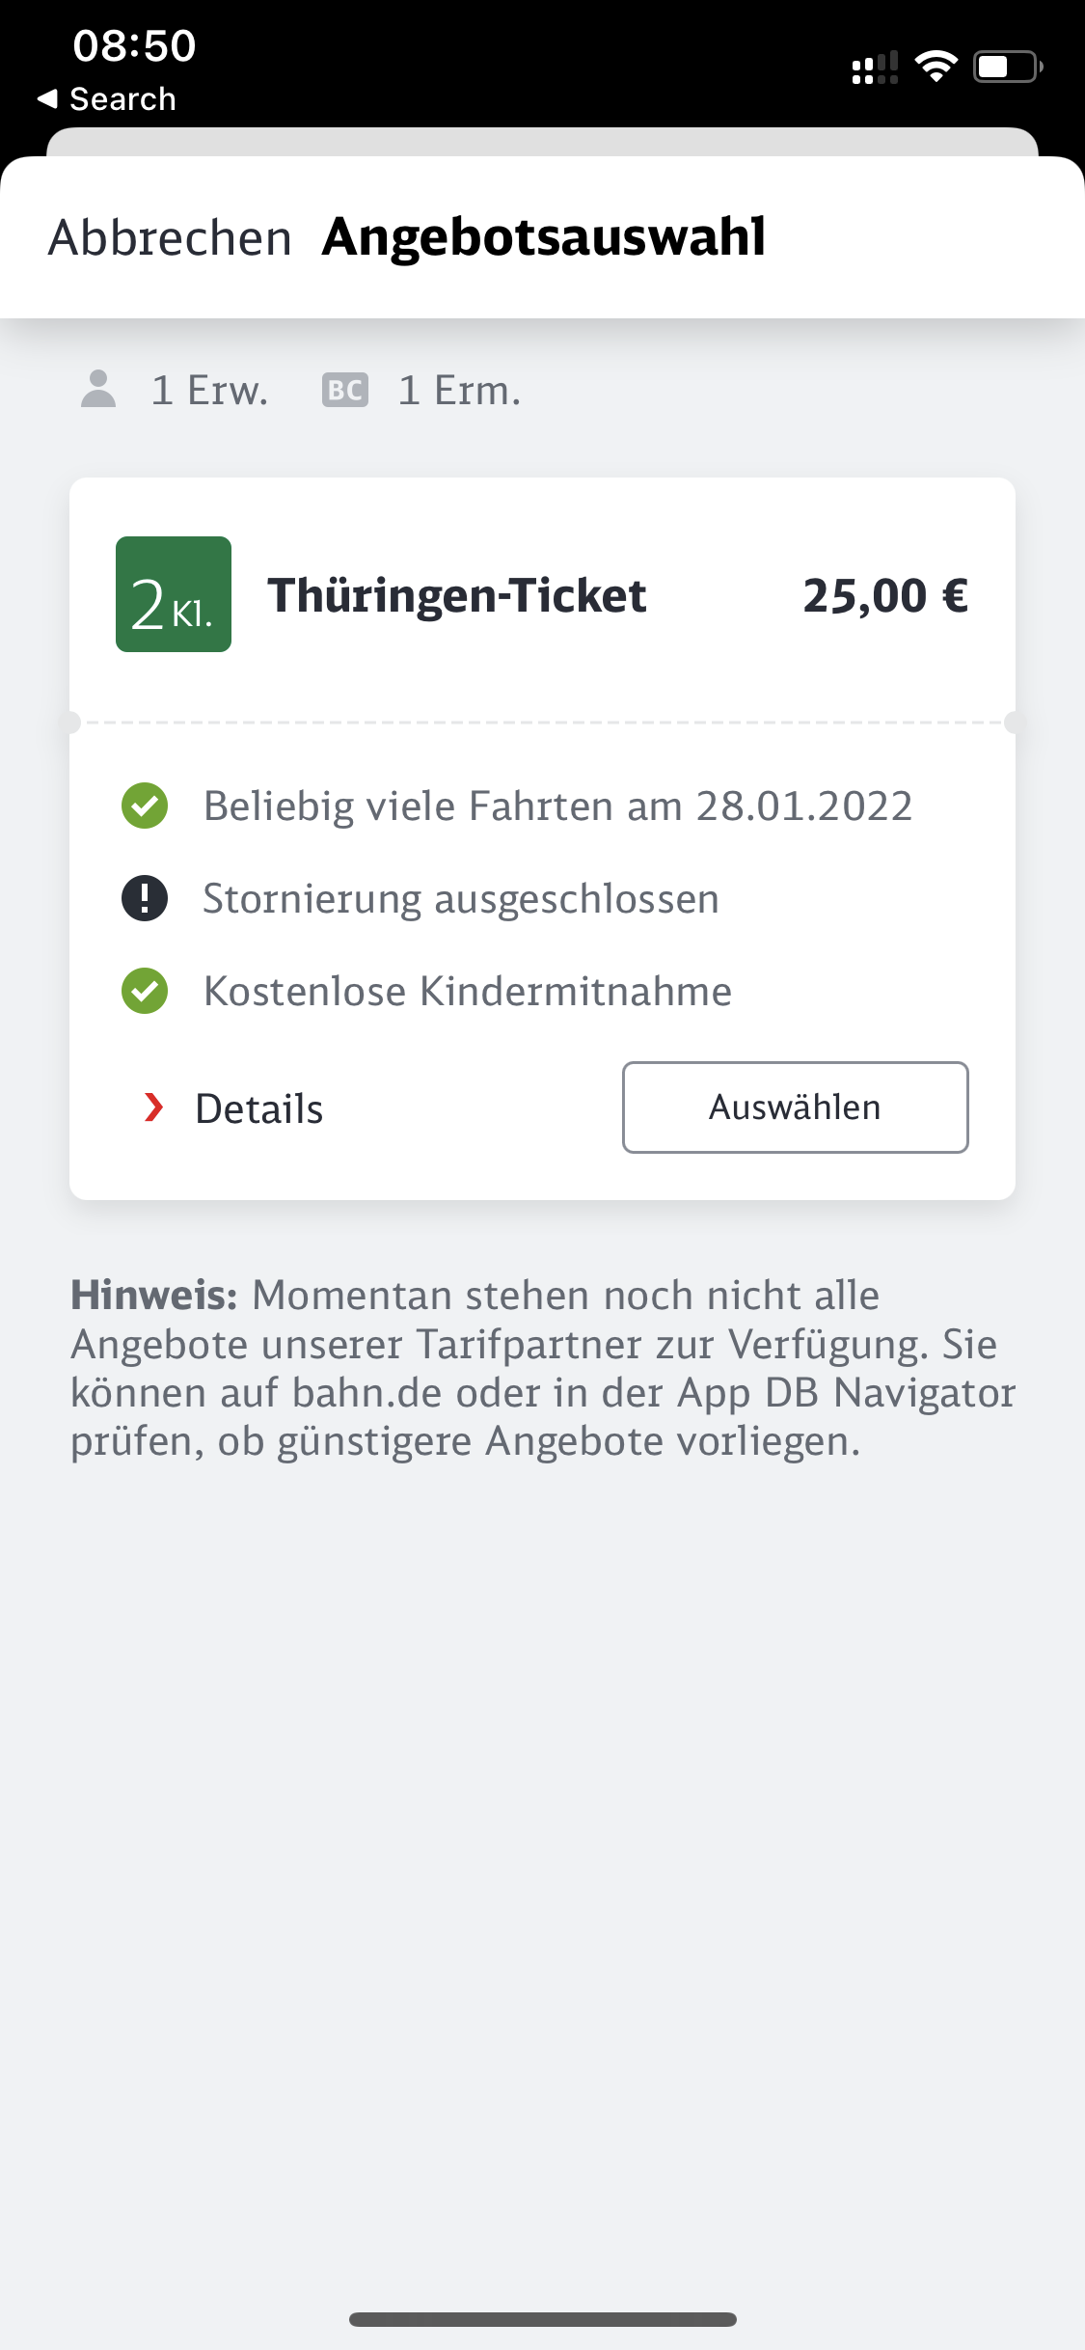This screenshot has width=1085, height=2350.
Task: Tap the BahnCard BC icon
Action: click(x=345, y=390)
